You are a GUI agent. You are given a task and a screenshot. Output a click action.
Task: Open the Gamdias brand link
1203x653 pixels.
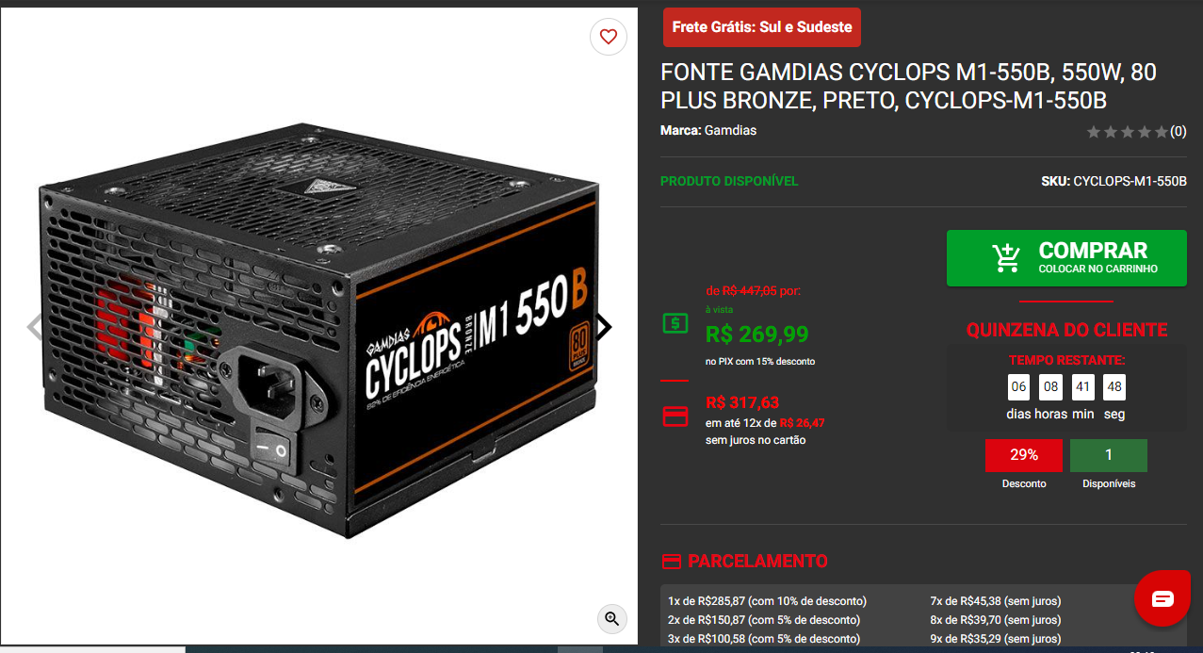click(x=730, y=130)
